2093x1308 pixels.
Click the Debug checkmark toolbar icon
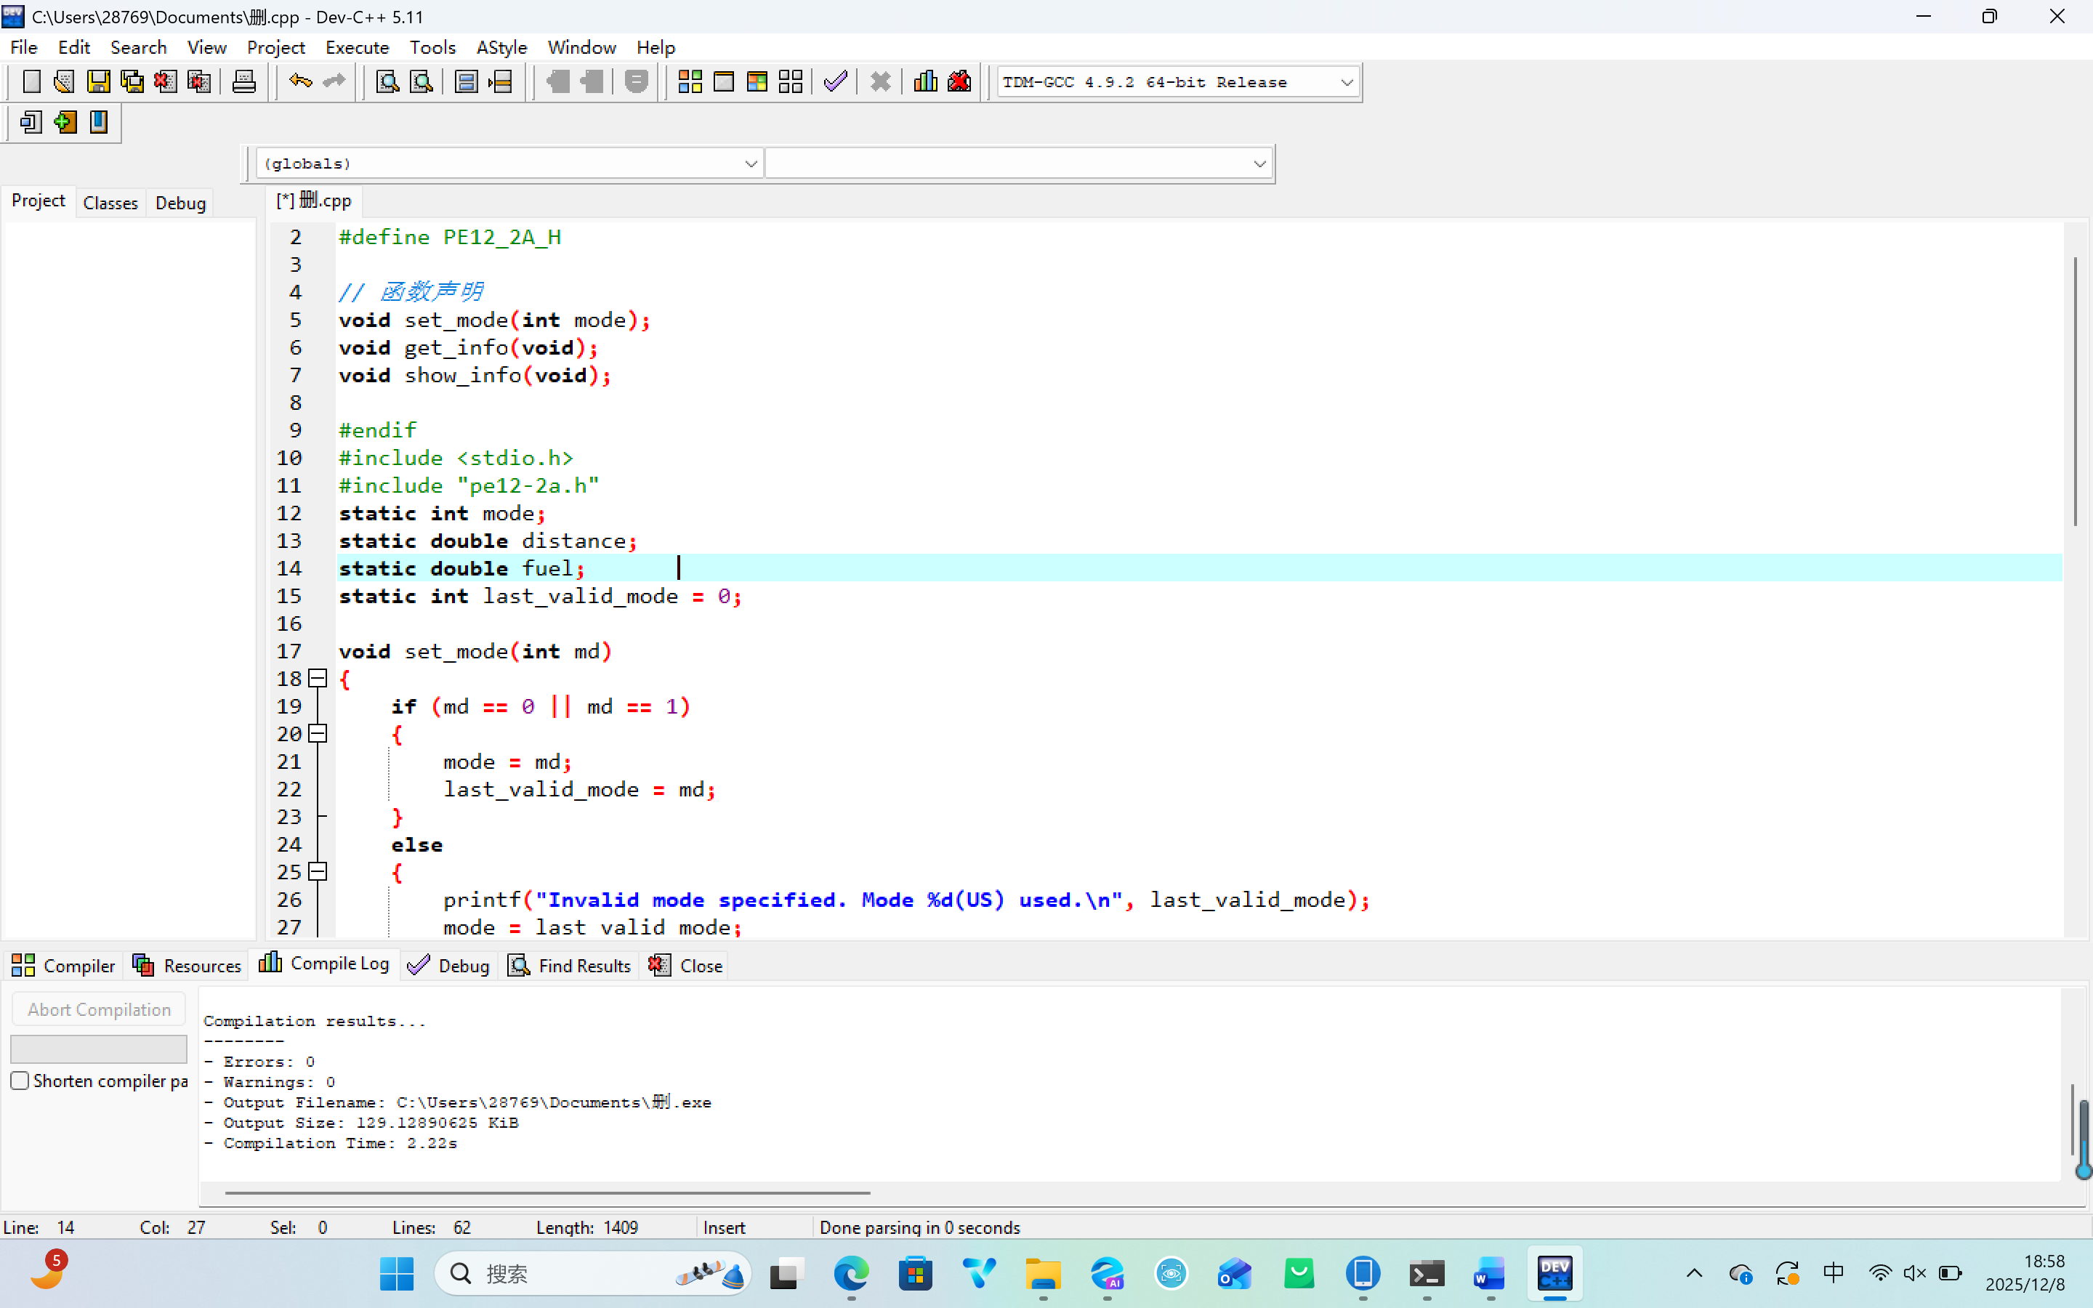(x=834, y=82)
